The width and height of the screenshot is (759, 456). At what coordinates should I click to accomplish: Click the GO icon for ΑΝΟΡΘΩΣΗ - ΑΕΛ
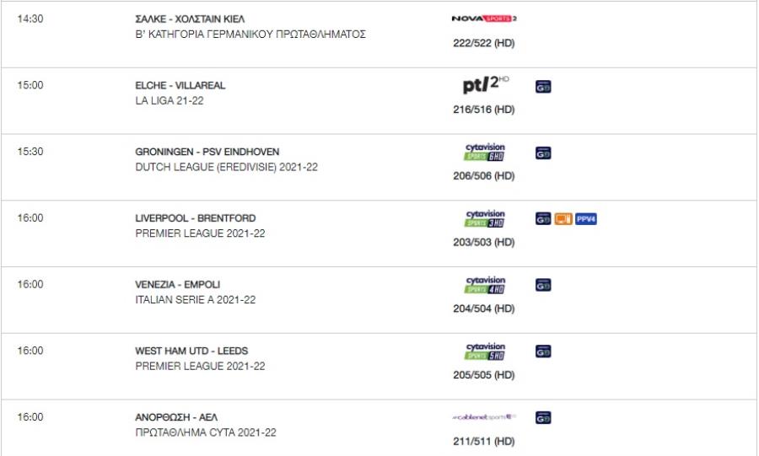pos(543,418)
